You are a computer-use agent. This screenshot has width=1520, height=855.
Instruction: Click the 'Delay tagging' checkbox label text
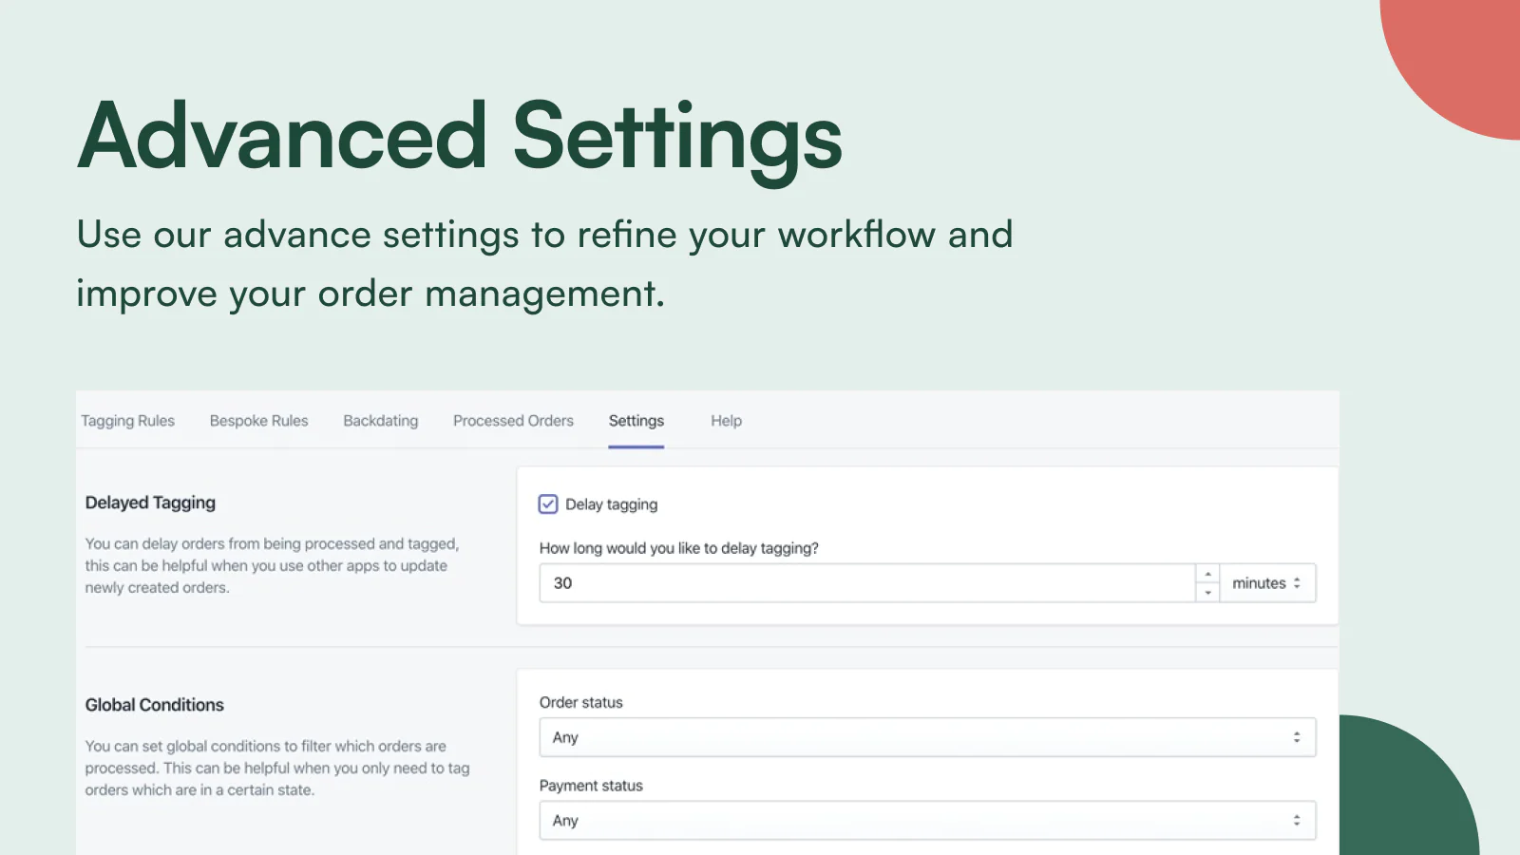[x=611, y=504]
